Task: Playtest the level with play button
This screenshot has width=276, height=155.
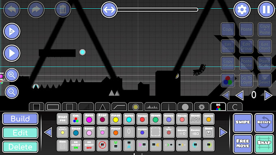Action: (12, 53)
